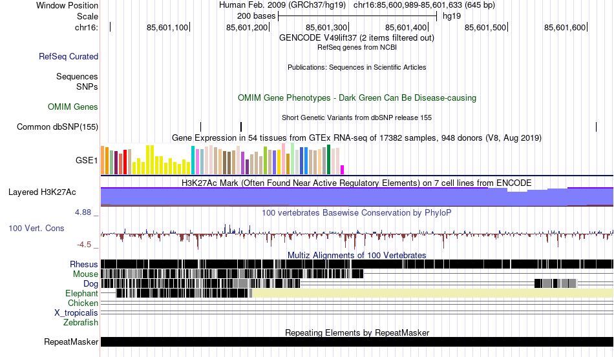
Task: Click the magenta bar in GTEx chart
Action: 343,170
